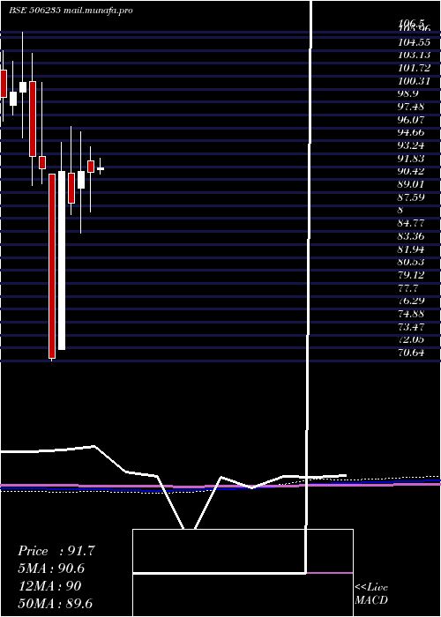This screenshot has height=617, width=441.
Task: Click the 97.48 price axis label
Action: pos(412,107)
